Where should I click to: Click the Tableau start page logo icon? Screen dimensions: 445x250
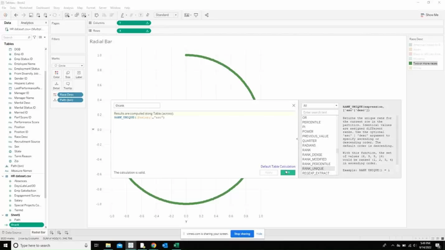coord(5,15)
